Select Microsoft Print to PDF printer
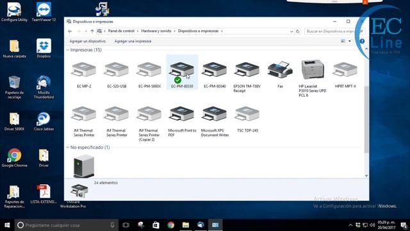 point(182,121)
